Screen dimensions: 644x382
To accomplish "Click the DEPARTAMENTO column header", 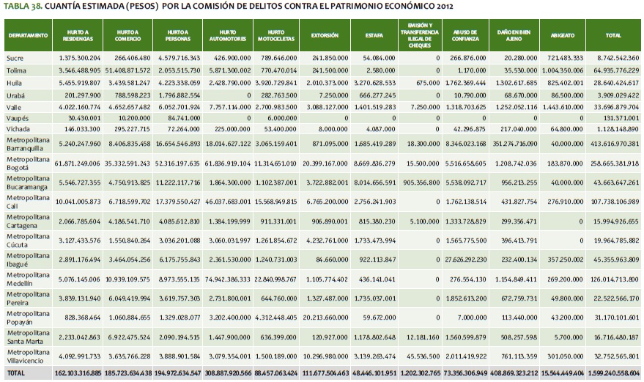I will click(x=28, y=35).
